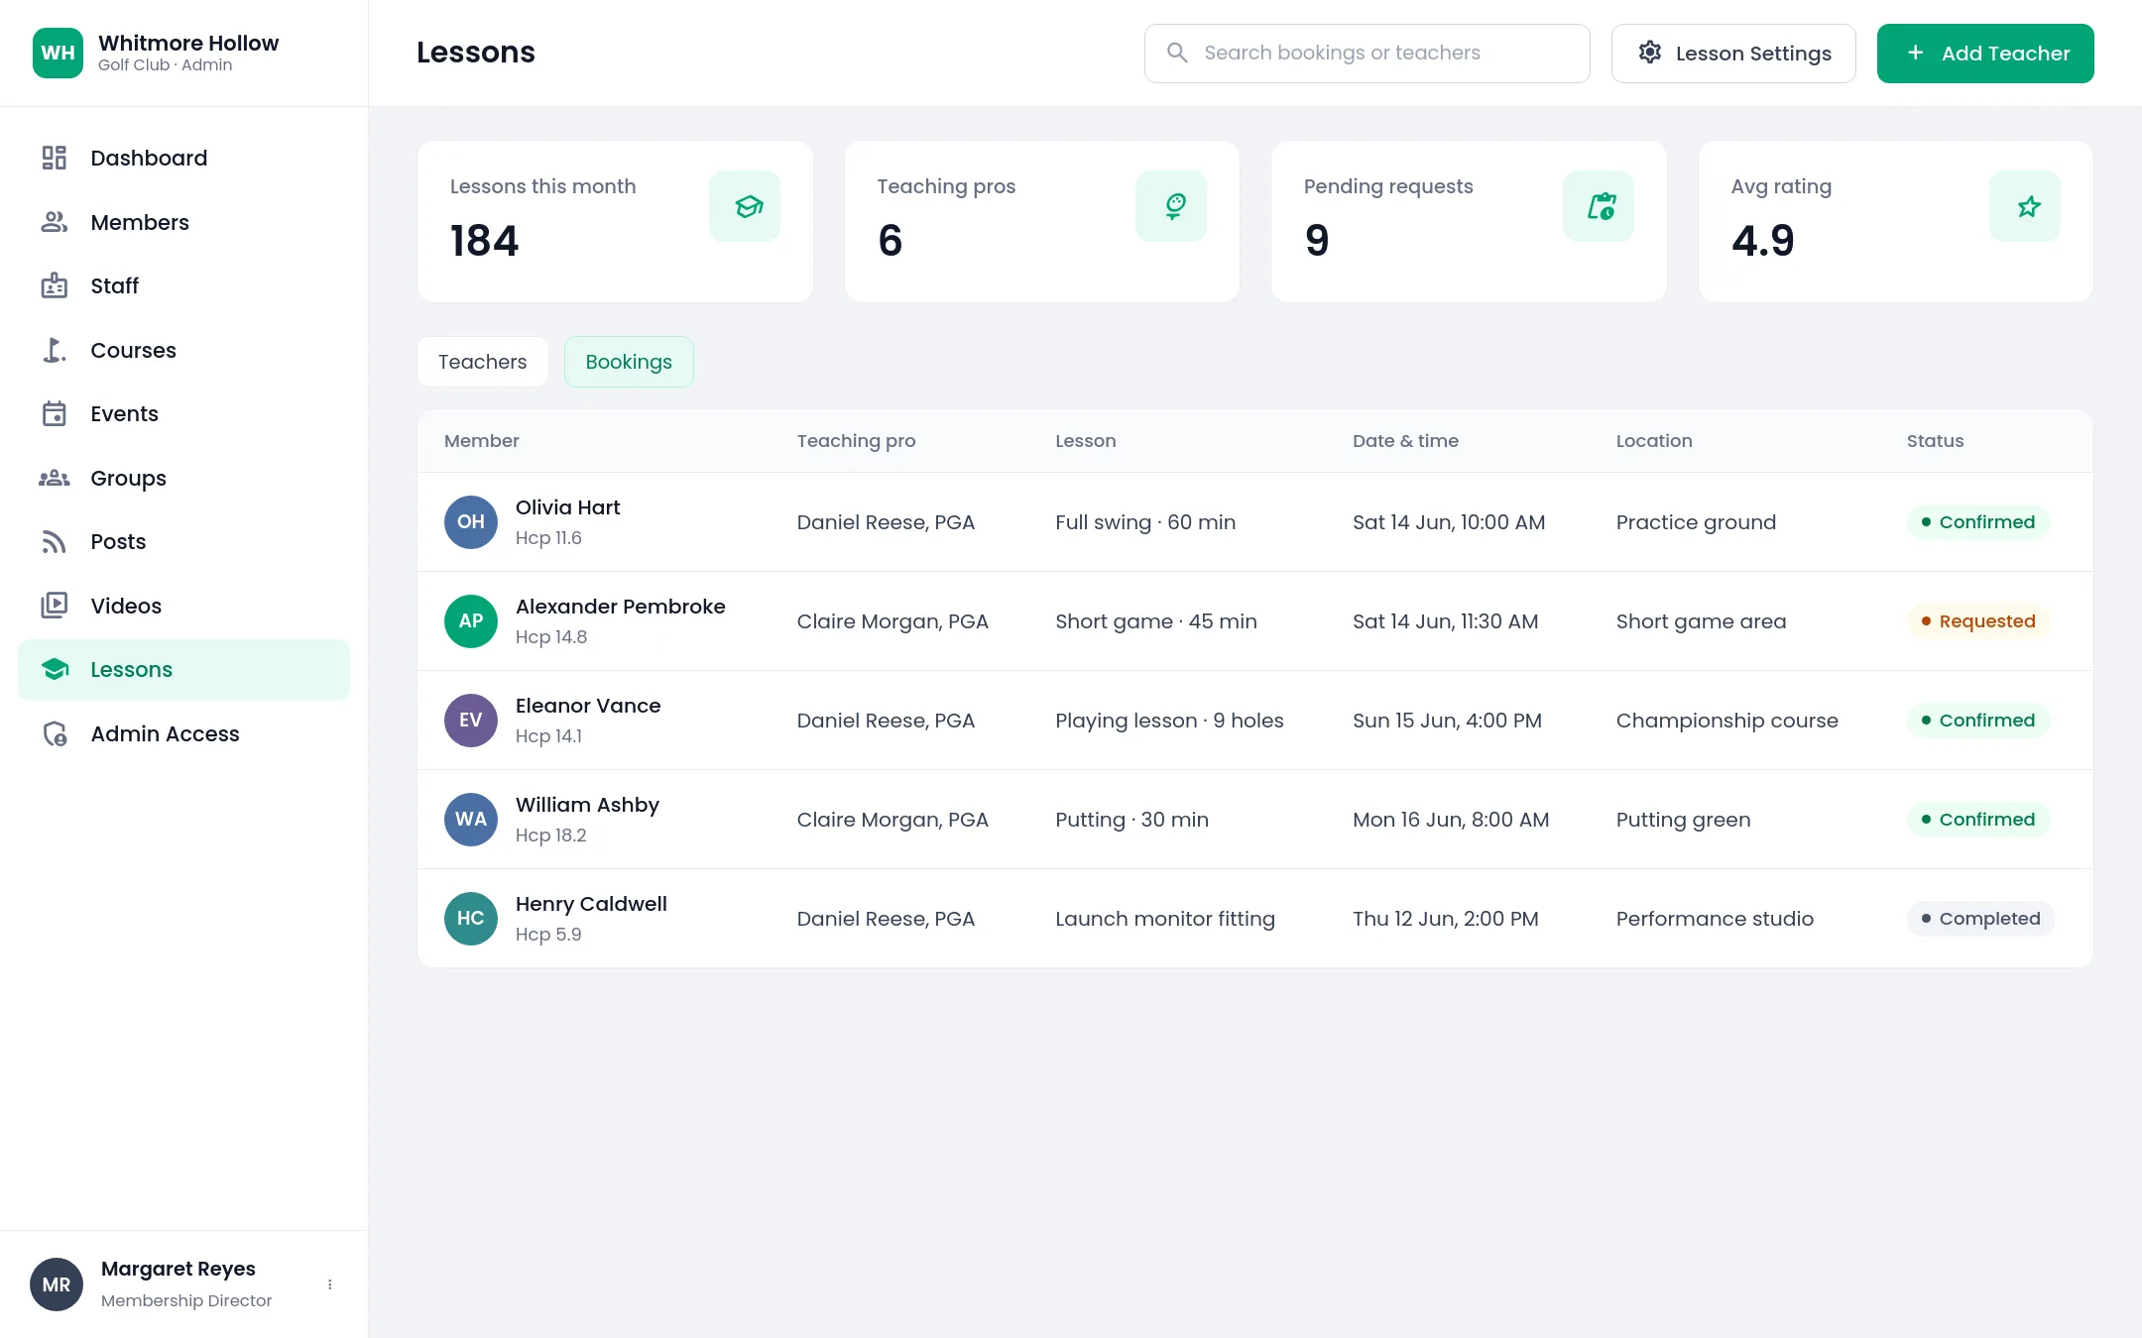Image resolution: width=2142 pixels, height=1338 pixels.
Task: Click the Members people icon
Action: click(55, 222)
